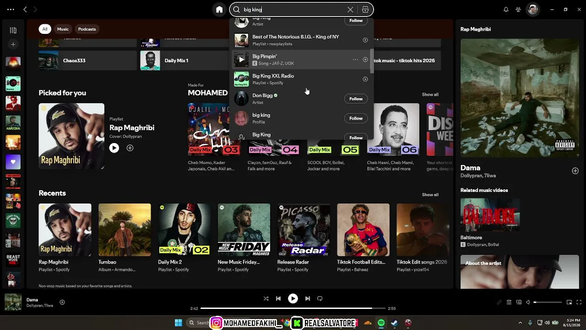Add playing track Dama via bottom-bar plus

62,302
